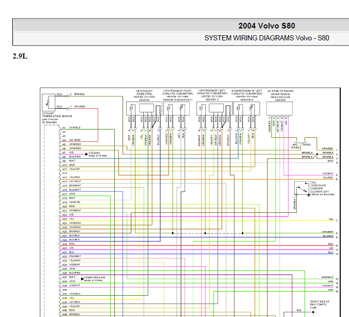Click the 'HEATED OXYGEN SENSOR 4' label
This screenshot has height=317, width=349.
point(247,98)
